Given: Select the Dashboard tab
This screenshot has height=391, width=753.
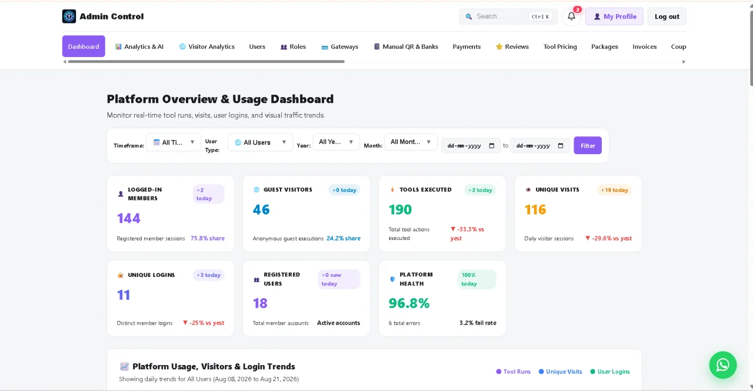Looking at the screenshot, I should click(84, 46).
